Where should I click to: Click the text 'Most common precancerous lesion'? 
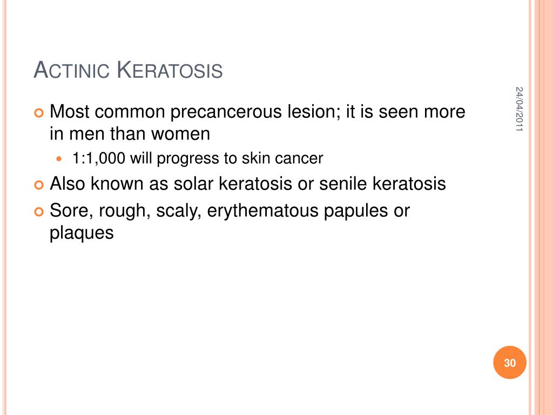pyautogui.click(x=195, y=111)
